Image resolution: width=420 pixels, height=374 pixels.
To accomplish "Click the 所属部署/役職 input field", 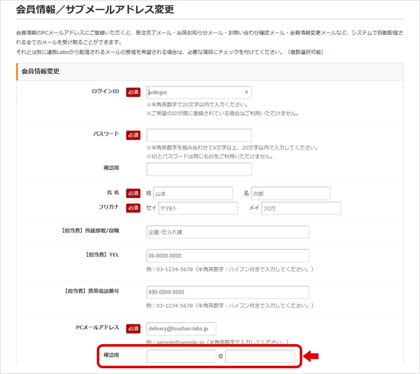I will 227,232.
